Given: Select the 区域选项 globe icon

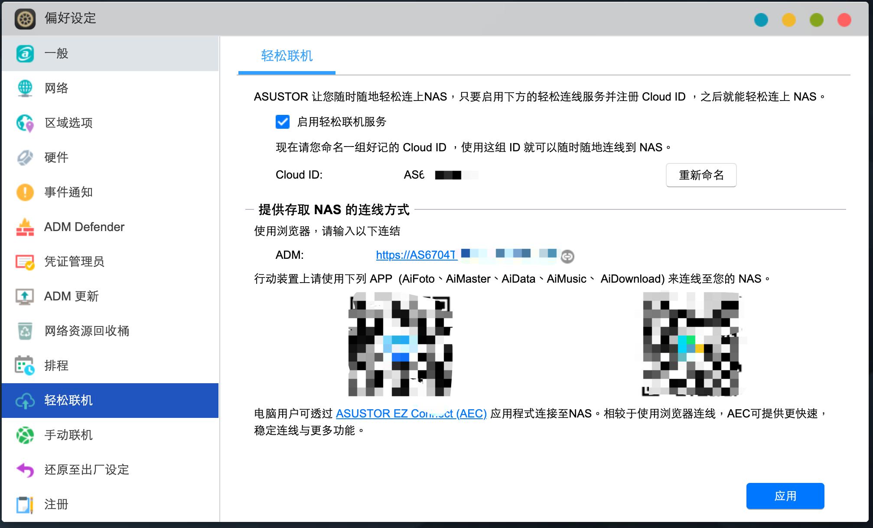Looking at the screenshot, I should pos(25,123).
